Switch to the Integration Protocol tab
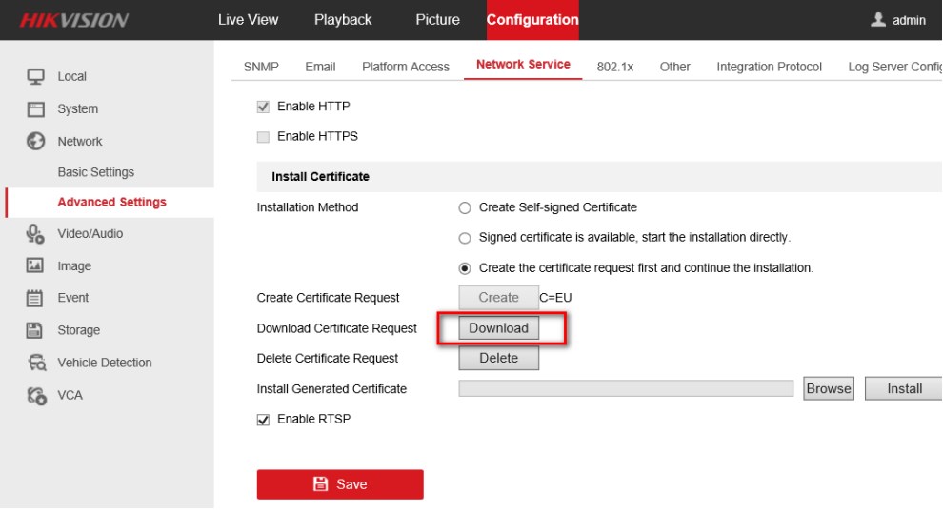This screenshot has width=943, height=511. (x=769, y=67)
